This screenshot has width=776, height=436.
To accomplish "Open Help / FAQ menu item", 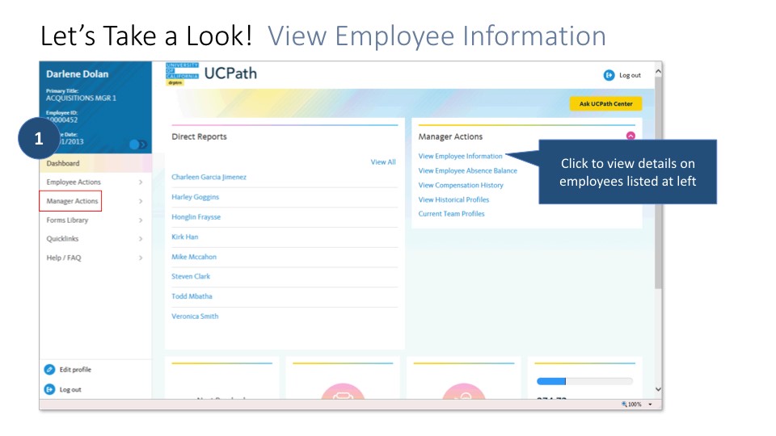I will tap(64, 258).
